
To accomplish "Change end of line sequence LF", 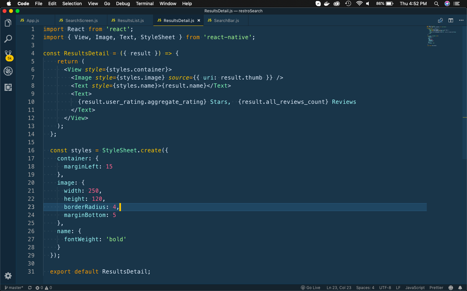I will (398, 288).
